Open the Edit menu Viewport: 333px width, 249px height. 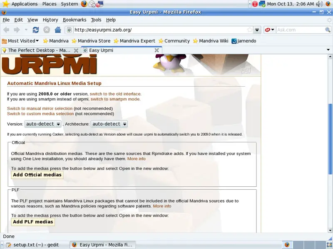point(18,20)
